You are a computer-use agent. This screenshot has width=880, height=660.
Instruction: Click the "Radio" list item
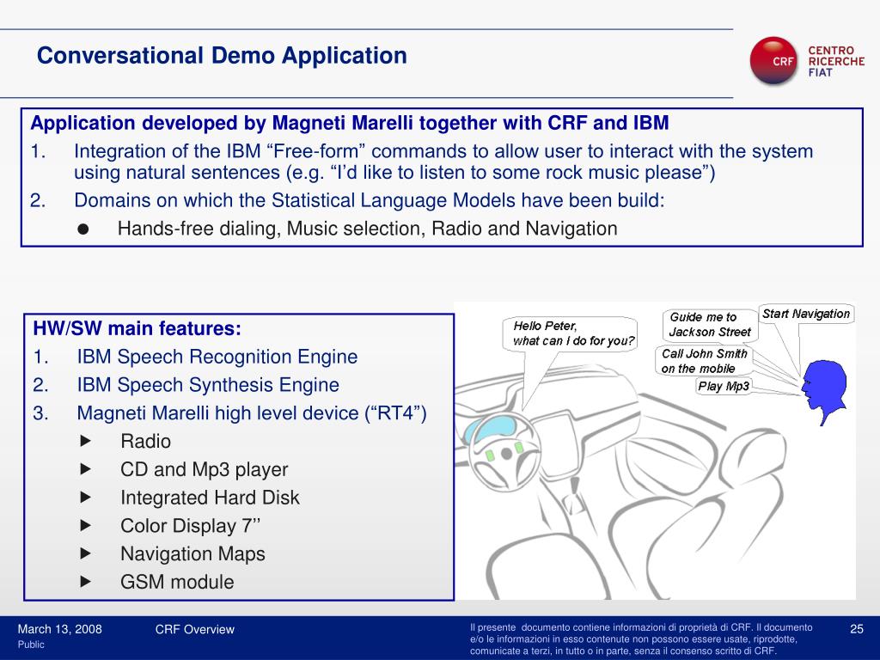[145, 441]
